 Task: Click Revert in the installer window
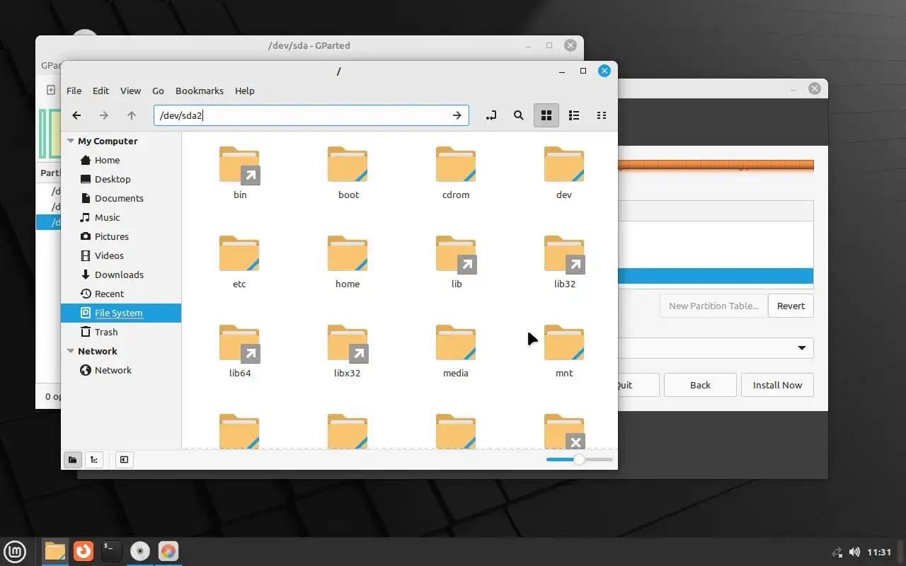[x=791, y=306]
